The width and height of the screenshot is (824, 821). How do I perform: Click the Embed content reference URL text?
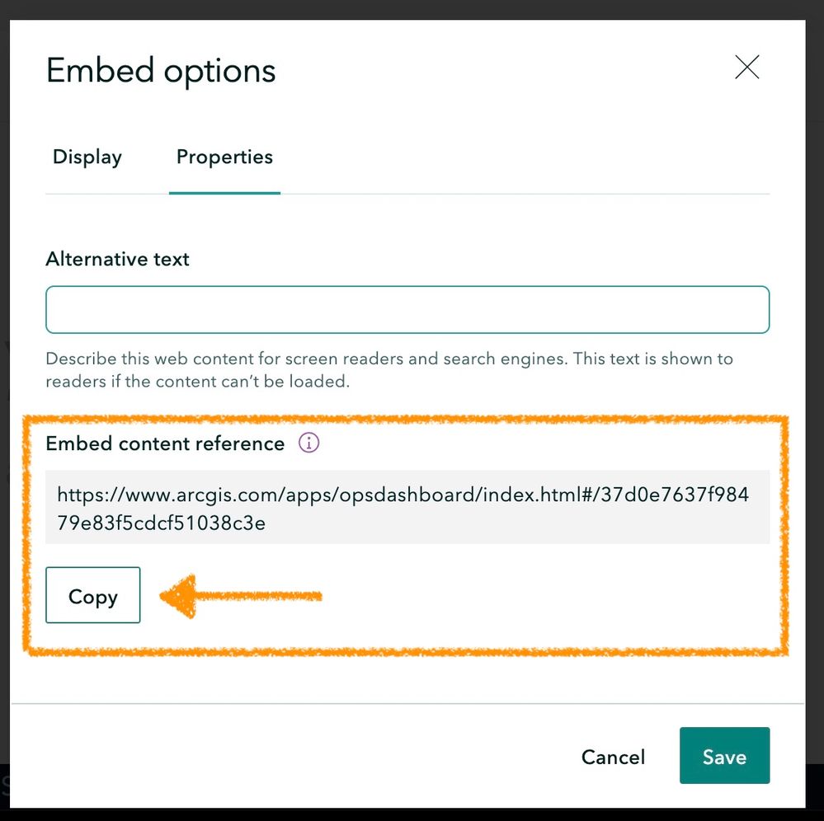[x=403, y=495]
